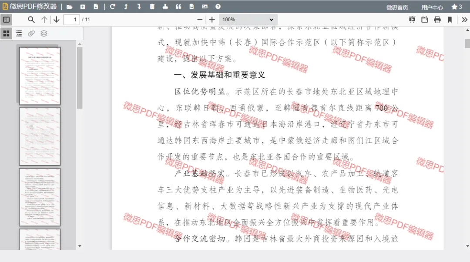This screenshot has height=262, width=470.
Task: Print the document via the printer icon
Action: pos(437,20)
